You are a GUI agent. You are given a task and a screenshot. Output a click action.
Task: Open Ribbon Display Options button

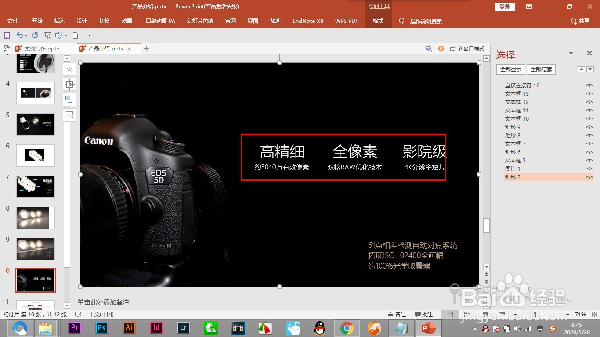pos(529,7)
